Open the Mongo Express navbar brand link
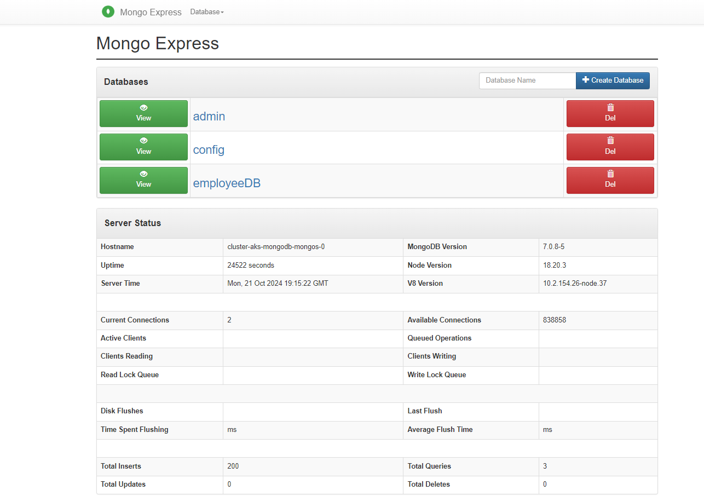The height and width of the screenshot is (496, 704). [151, 12]
